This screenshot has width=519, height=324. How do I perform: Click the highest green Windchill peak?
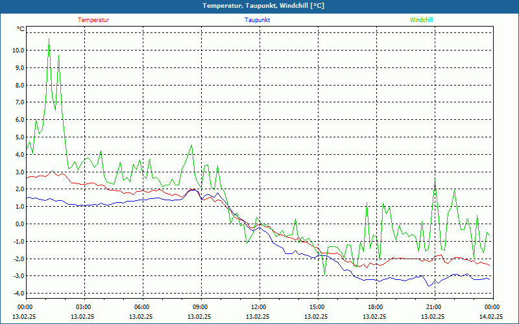pos(49,39)
